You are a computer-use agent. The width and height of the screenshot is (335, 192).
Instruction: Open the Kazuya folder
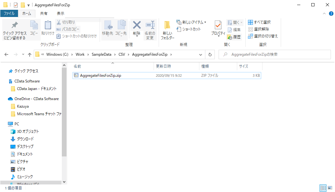20,106
